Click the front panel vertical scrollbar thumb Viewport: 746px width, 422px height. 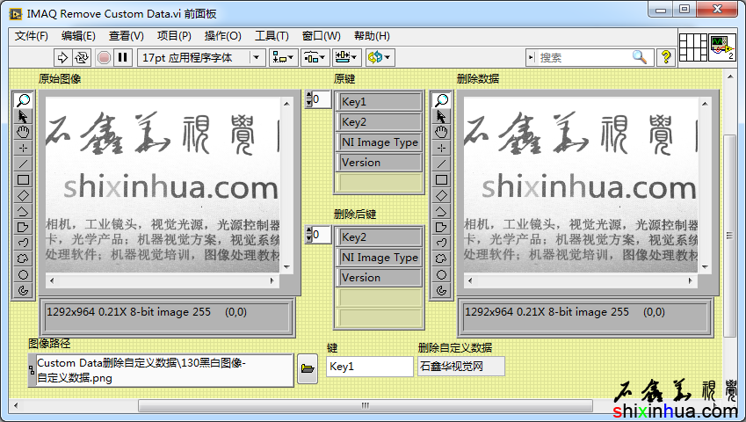[729, 236]
